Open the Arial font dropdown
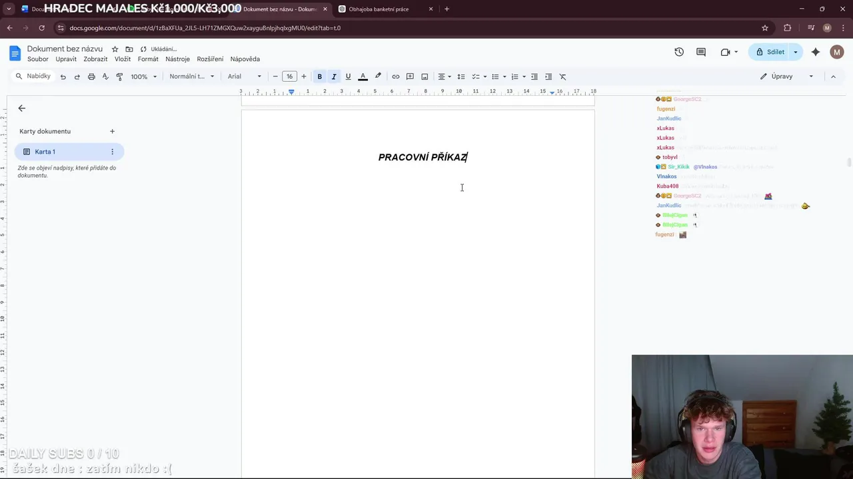Screen dimensions: 853x479 pos(245,77)
